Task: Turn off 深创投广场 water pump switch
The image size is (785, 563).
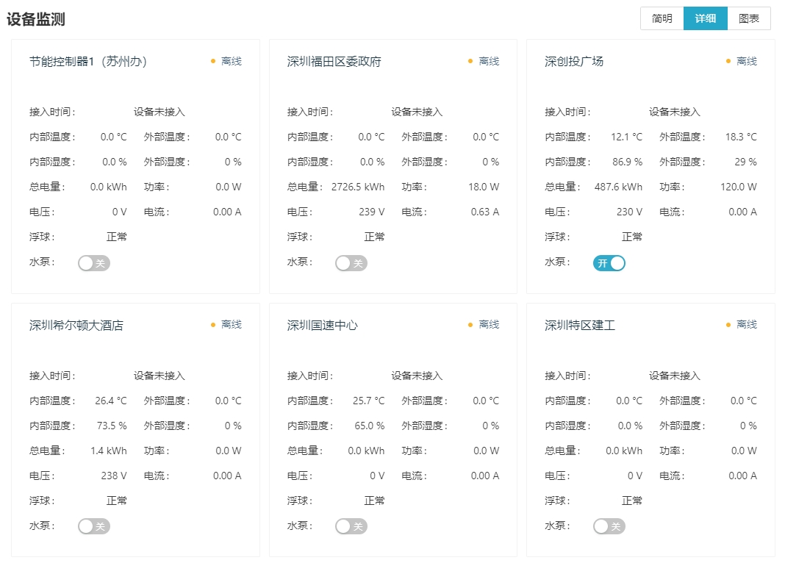Action: (609, 263)
